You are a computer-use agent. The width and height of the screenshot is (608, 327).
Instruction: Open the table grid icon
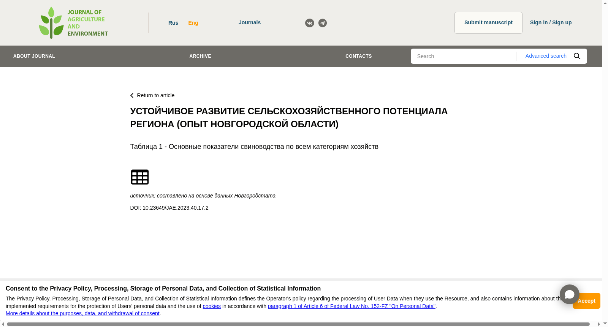click(x=140, y=177)
